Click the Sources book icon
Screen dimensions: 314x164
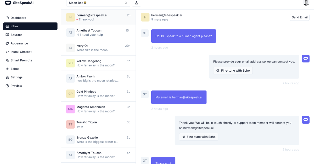pos(7,35)
